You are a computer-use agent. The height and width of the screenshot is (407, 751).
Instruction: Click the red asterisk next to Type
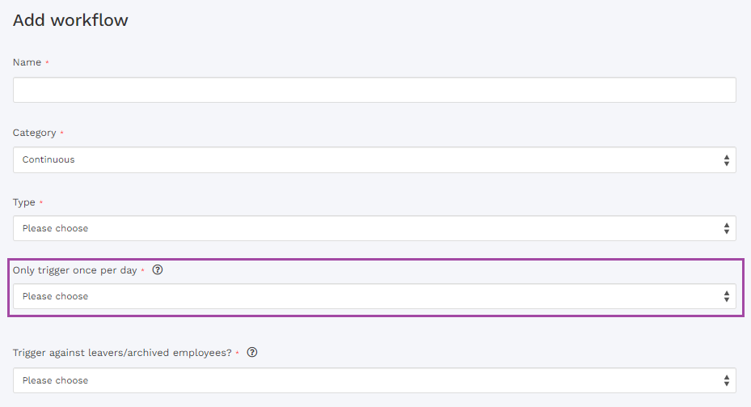[41, 203]
